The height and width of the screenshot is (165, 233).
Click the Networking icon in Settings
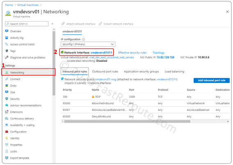click(x=7, y=72)
